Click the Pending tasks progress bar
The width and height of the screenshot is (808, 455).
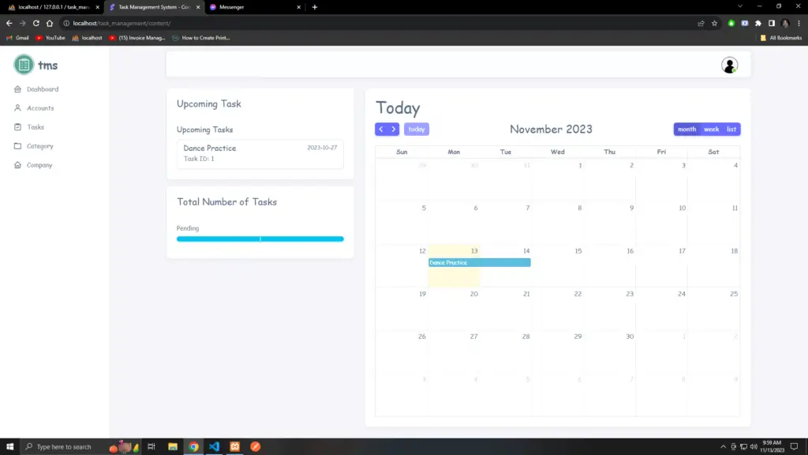coord(260,238)
